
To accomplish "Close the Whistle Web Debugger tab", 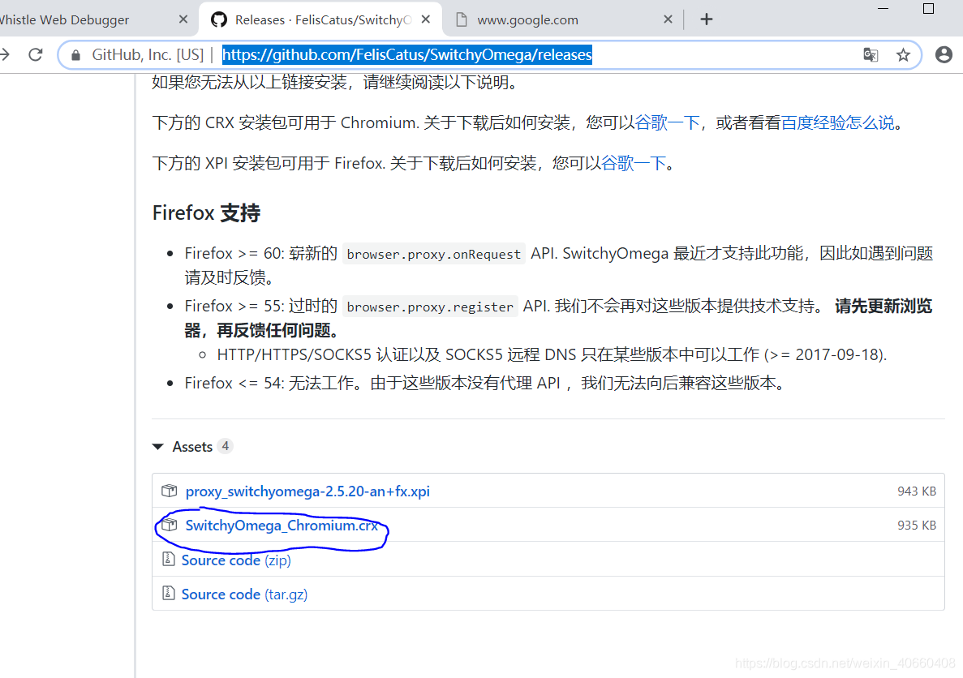I will (x=183, y=19).
